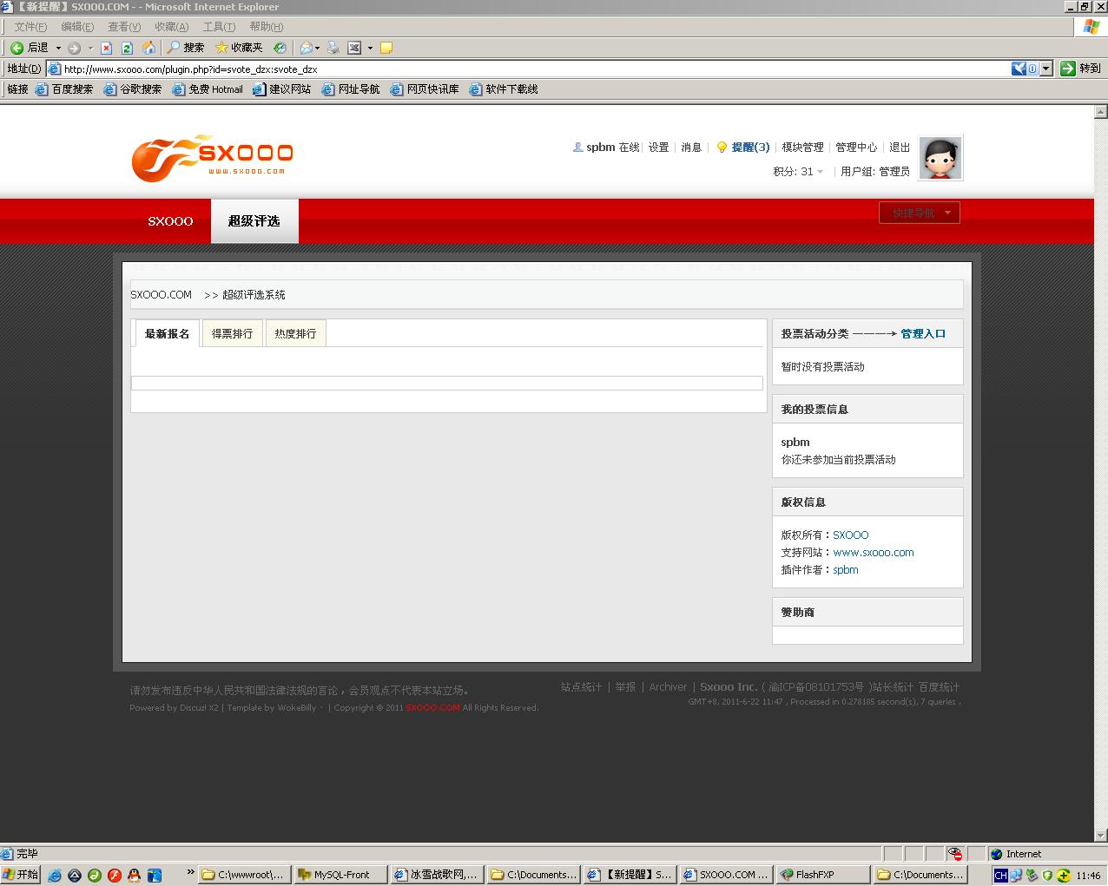Screen dimensions: 1108x886
Task: Open the 建议网站 links bar shortcut
Action: point(282,89)
